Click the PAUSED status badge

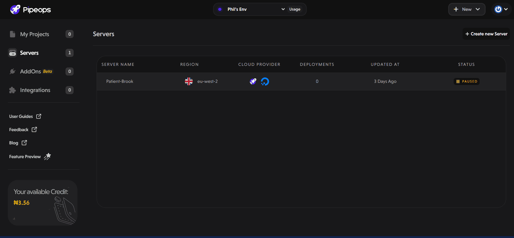click(467, 81)
